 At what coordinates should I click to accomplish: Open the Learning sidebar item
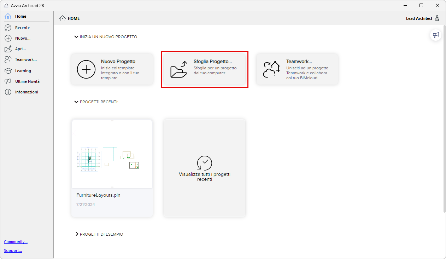(27, 71)
